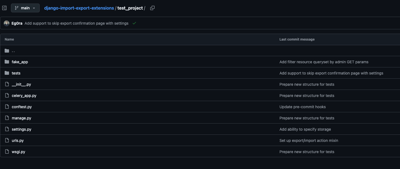Open the latest commit message about export confirmation
Image resolution: width=400 pixels, height=169 pixels.
coord(76,23)
